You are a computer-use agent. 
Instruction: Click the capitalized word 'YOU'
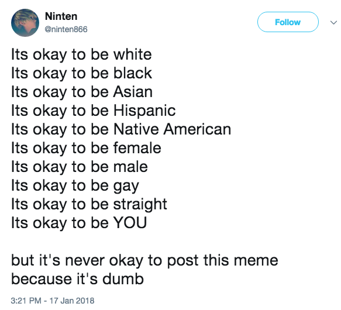[x=130, y=223]
